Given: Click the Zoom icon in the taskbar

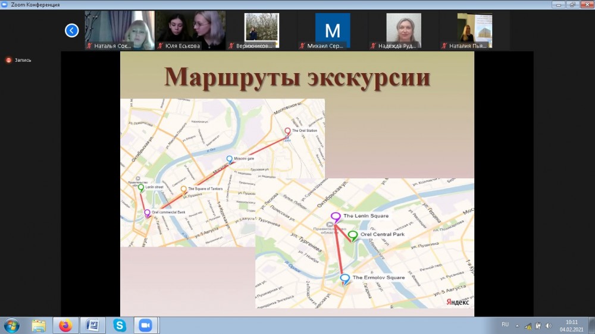Looking at the screenshot, I should click(x=145, y=326).
